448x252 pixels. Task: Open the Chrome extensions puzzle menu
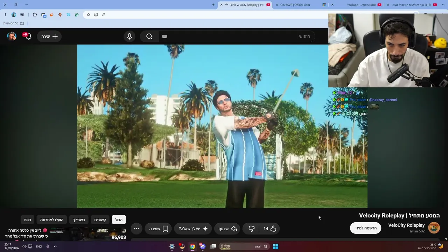point(35,15)
